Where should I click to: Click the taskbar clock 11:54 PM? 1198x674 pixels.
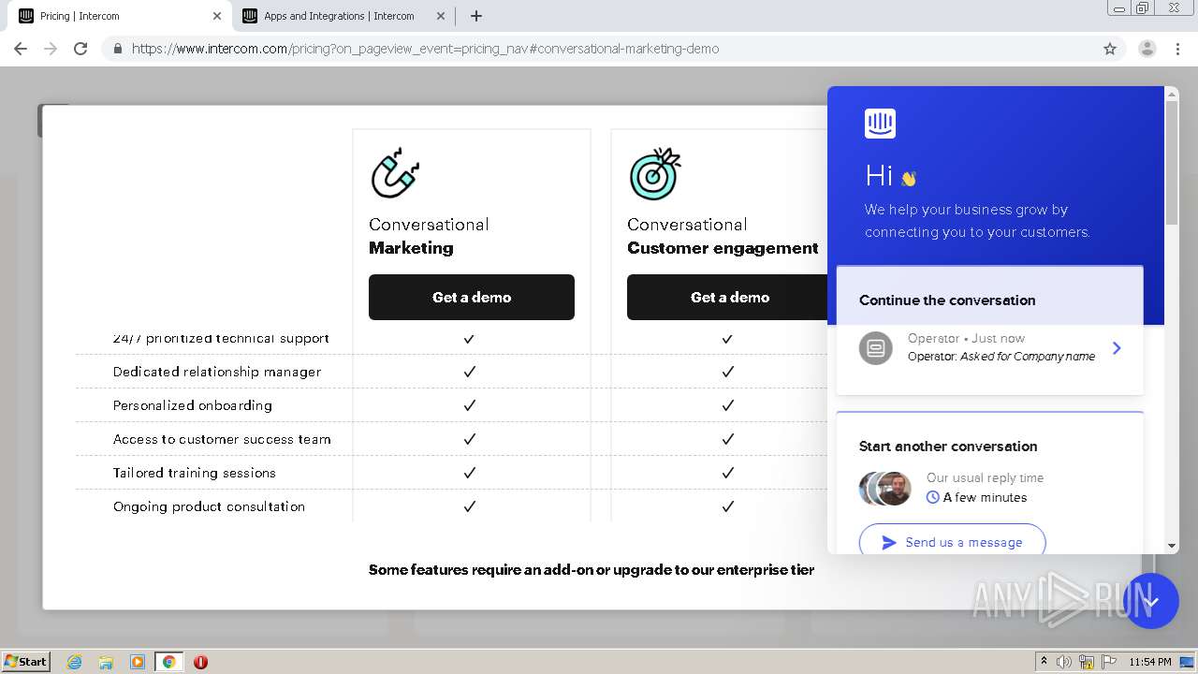click(x=1150, y=662)
